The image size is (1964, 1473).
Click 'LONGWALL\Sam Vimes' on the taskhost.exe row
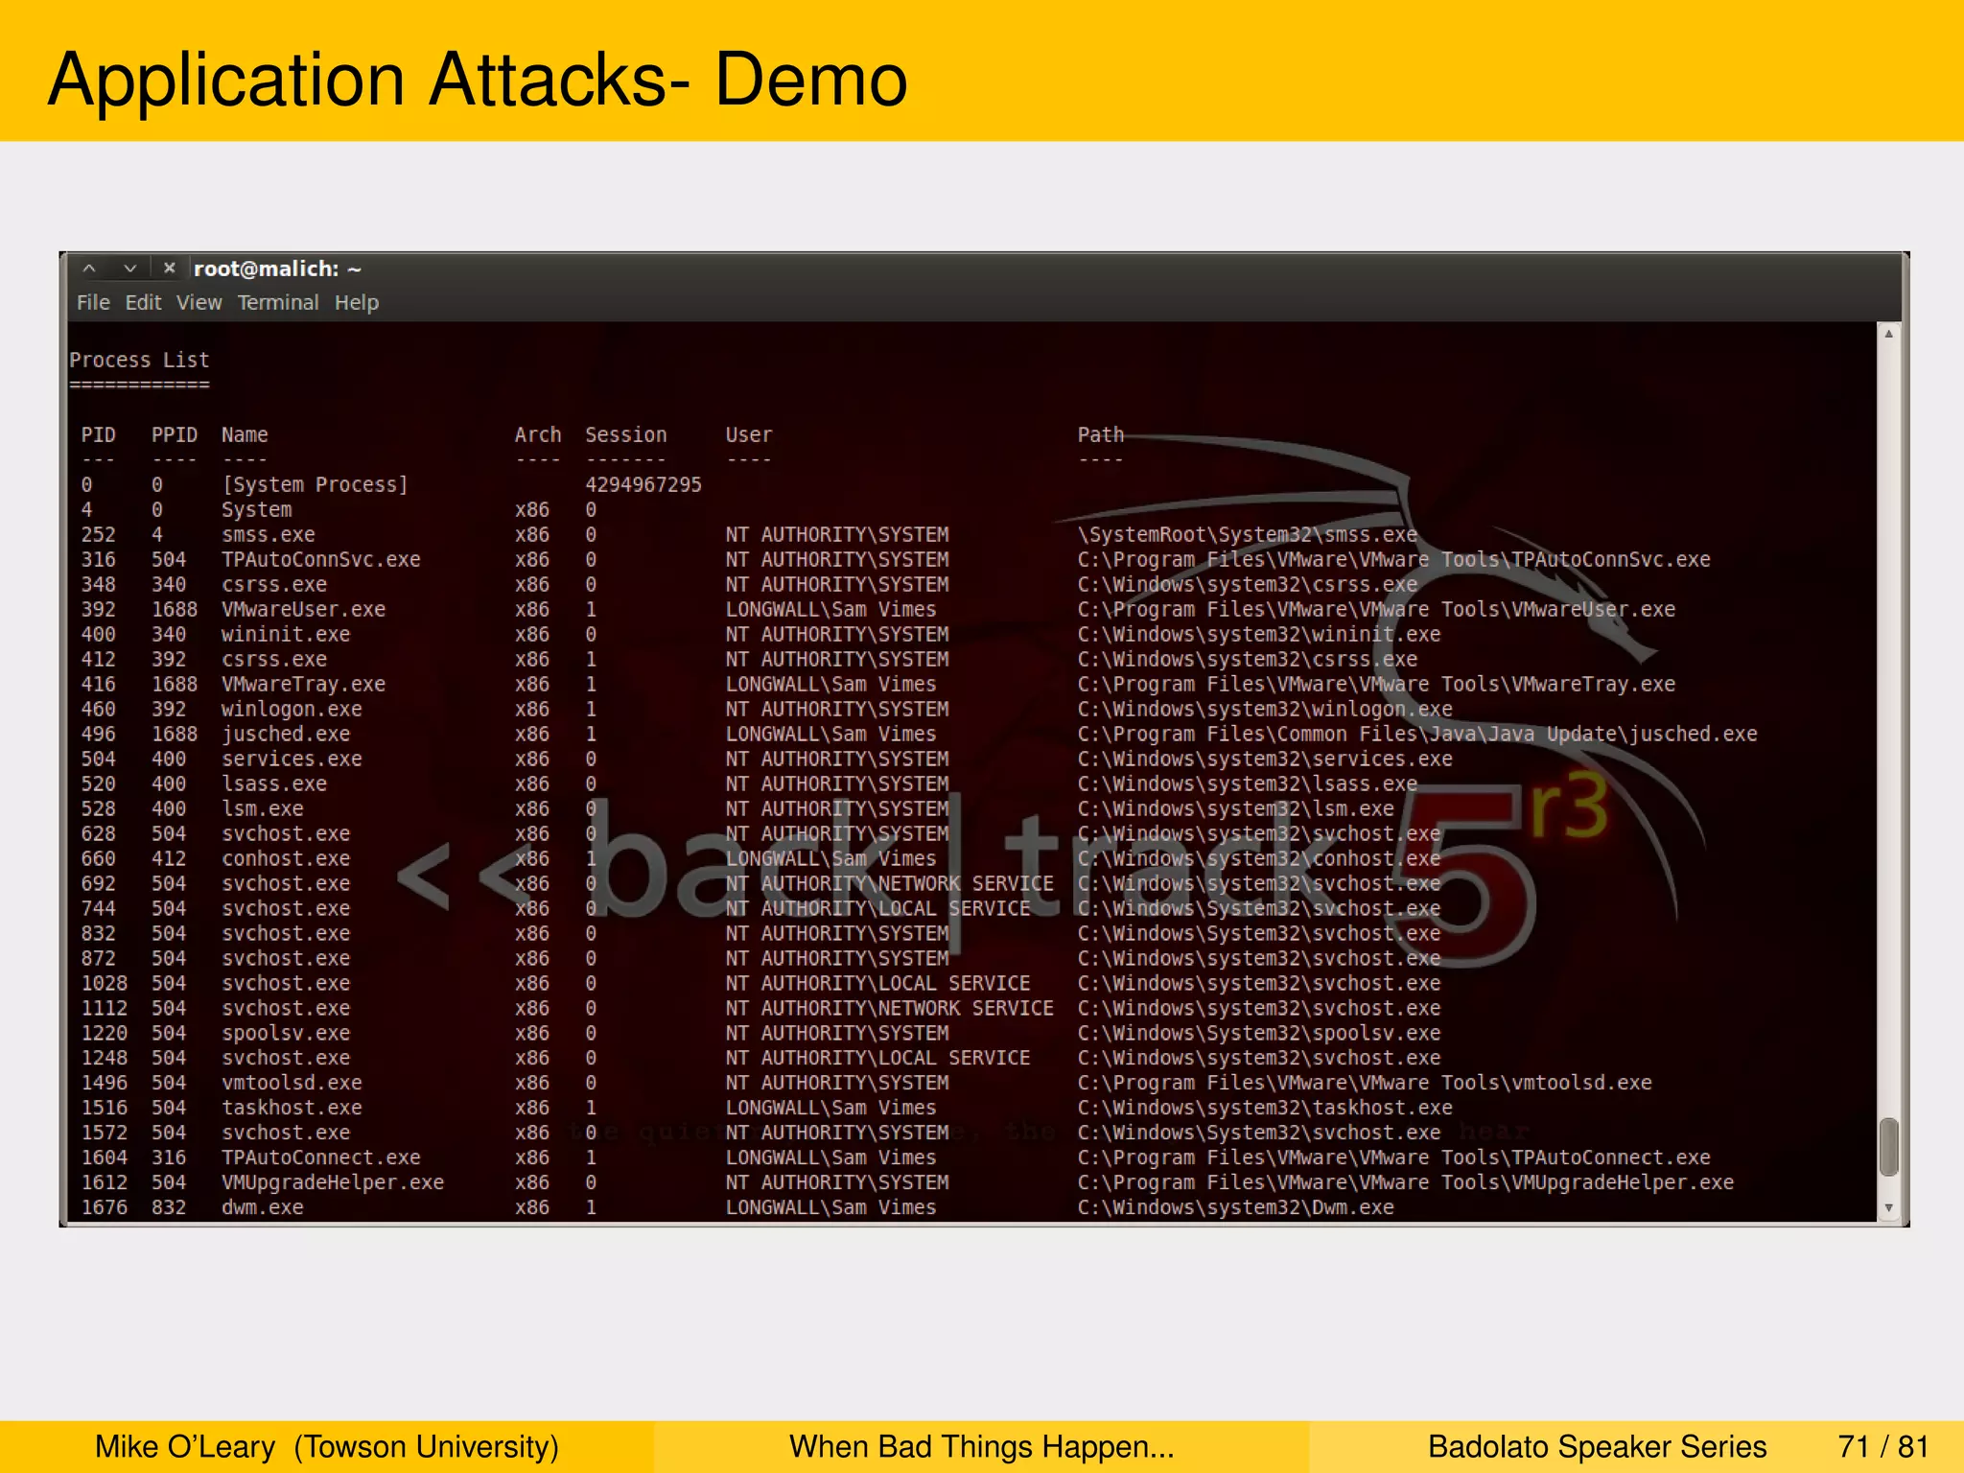coord(830,1109)
